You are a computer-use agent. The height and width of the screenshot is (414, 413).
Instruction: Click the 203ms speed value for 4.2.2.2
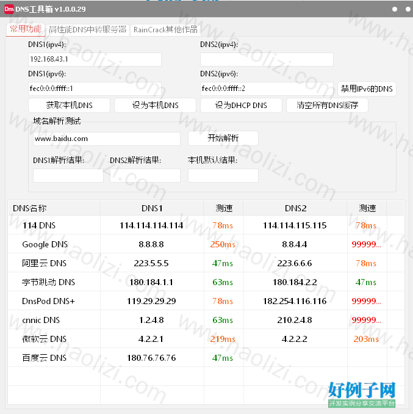(x=366, y=339)
